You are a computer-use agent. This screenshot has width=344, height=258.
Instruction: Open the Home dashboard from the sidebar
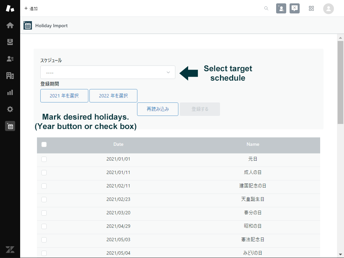tap(10, 25)
